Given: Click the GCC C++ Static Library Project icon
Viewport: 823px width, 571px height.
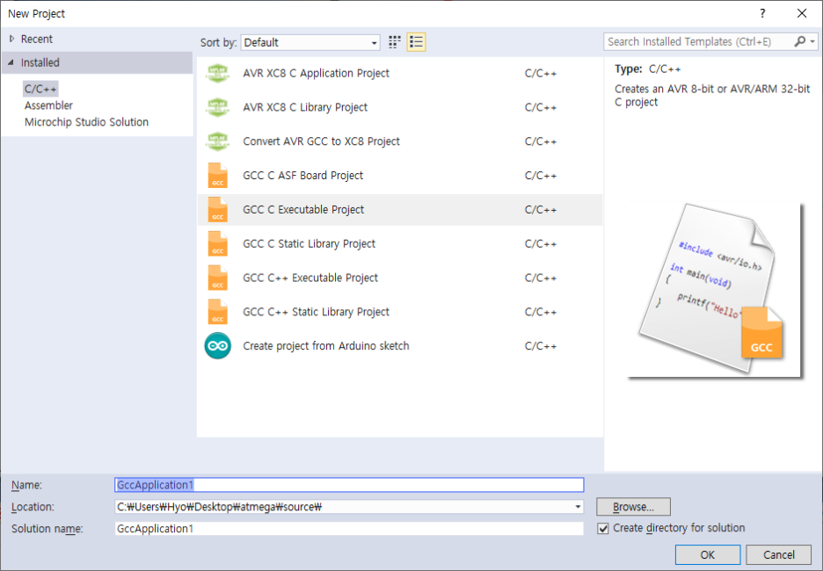Looking at the screenshot, I should (218, 312).
